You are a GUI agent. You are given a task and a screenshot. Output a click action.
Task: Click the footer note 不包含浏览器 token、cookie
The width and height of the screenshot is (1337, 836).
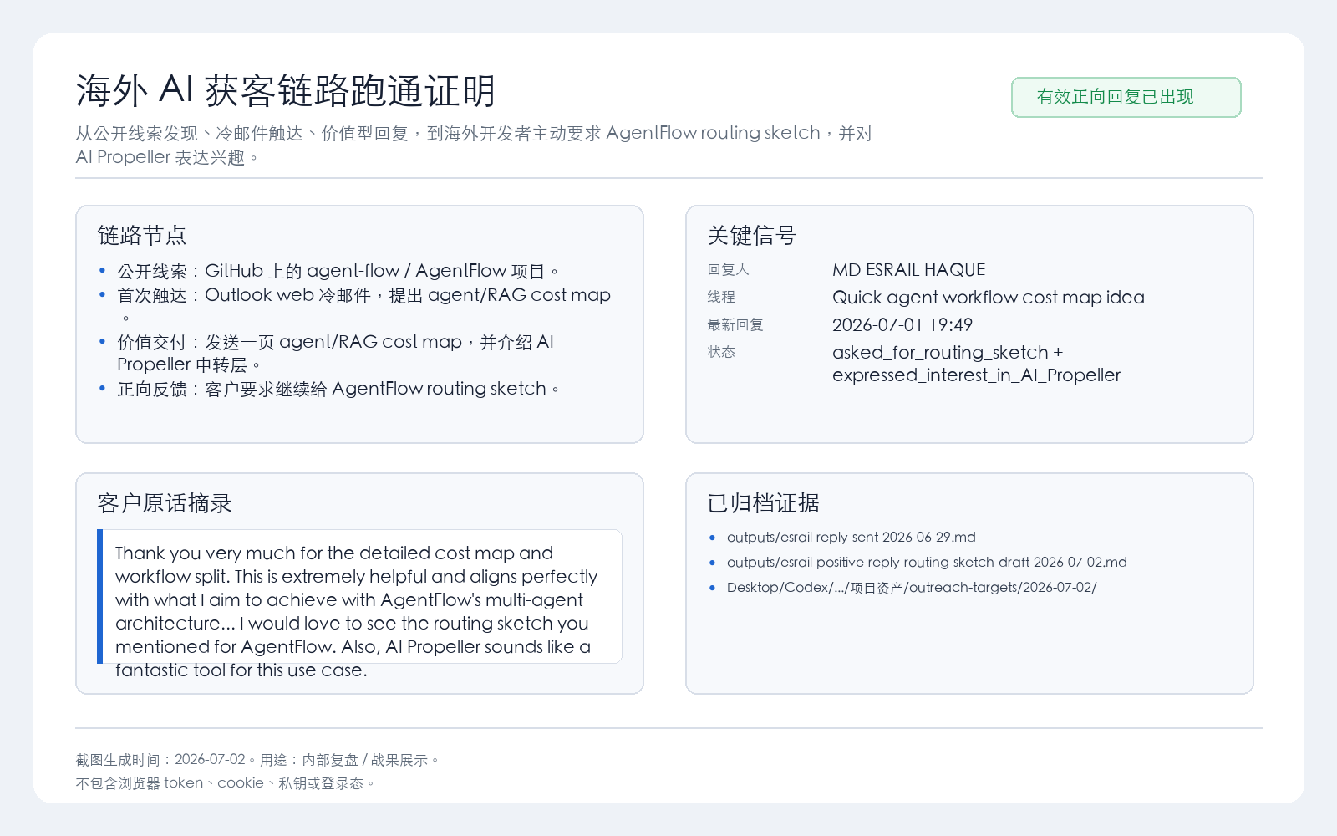226,782
